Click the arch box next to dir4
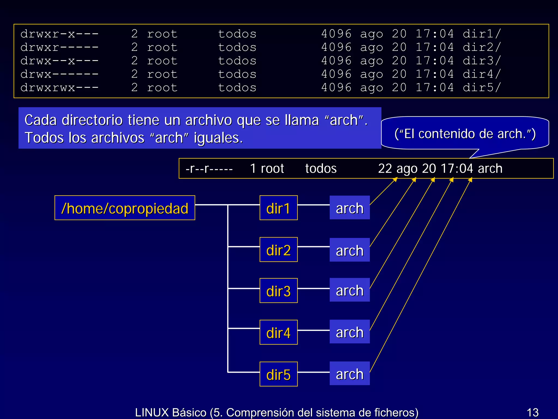 point(350,332)
